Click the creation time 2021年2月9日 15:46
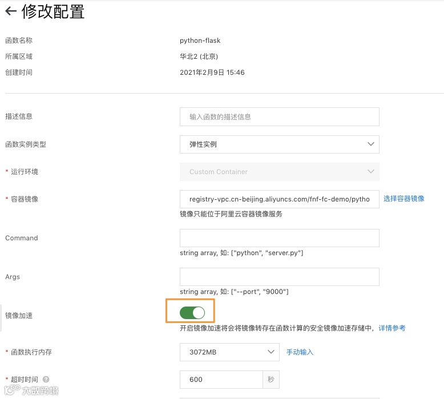Image resolution: width=444 pixels, height=399 pixels. (x=212, y=72)
